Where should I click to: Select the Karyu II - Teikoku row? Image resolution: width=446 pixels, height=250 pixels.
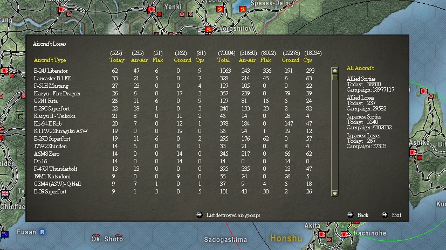[174, 116]
